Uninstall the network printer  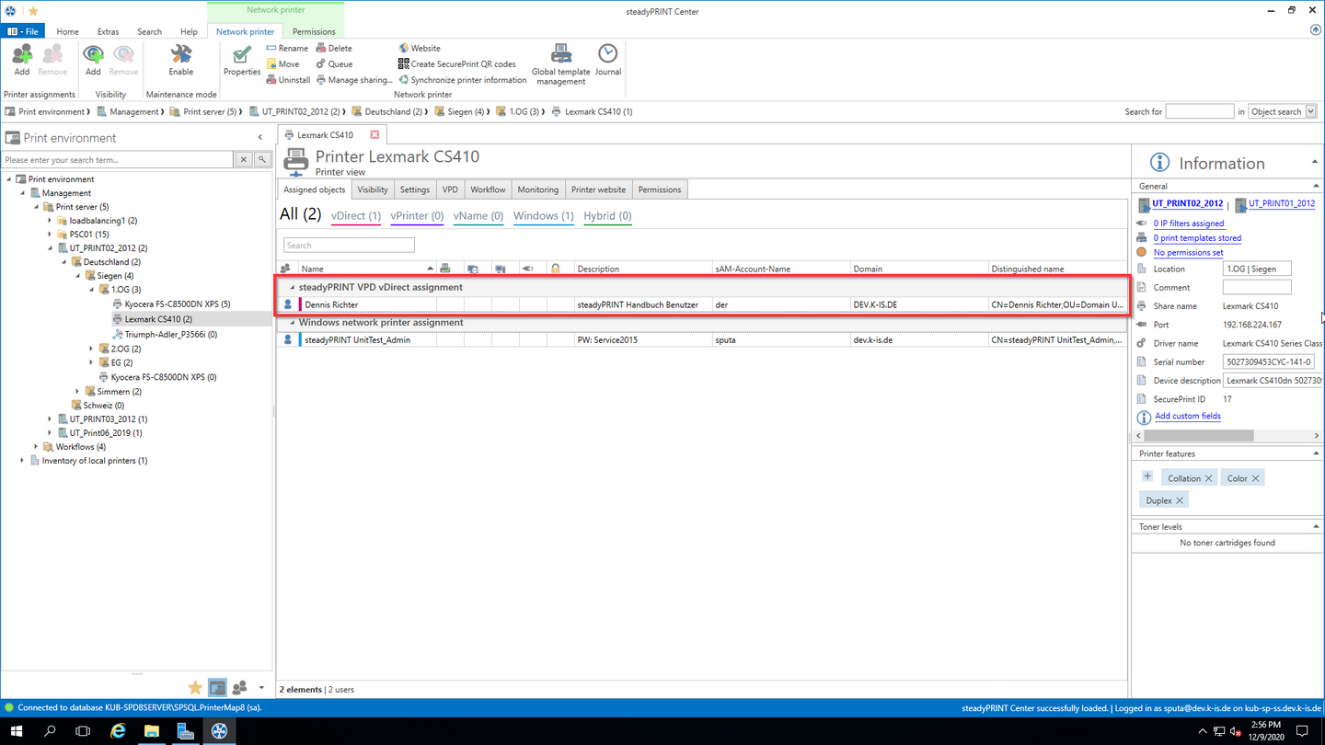coord(288,80)
